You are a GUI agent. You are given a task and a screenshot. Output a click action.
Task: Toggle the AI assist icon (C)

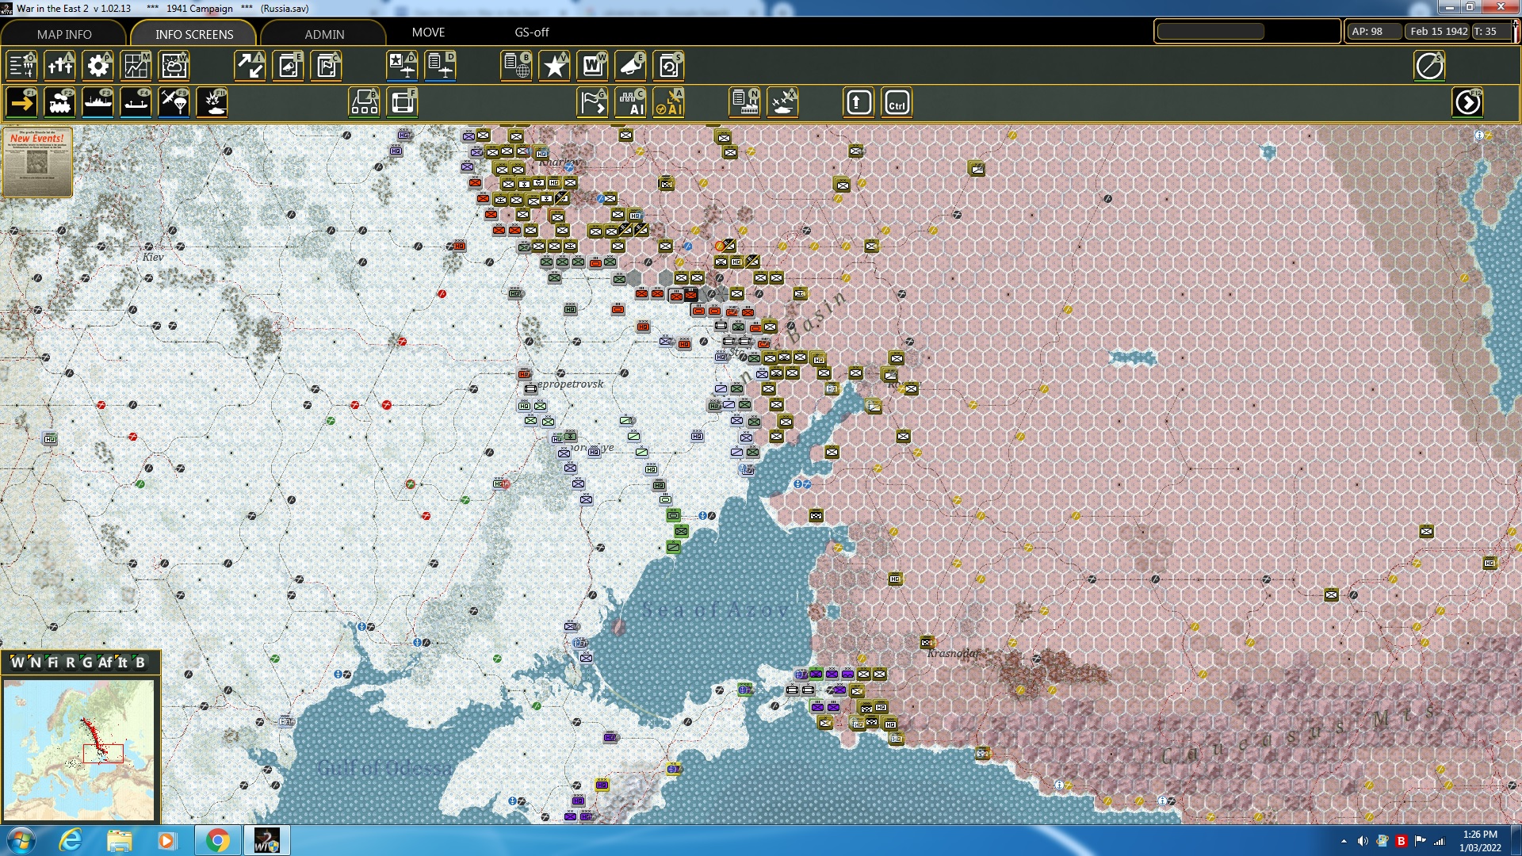631,102
